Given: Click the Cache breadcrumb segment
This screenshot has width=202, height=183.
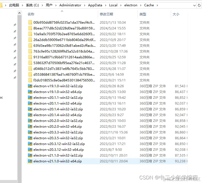Looking at the screenshot, I should tap(149, 5).
